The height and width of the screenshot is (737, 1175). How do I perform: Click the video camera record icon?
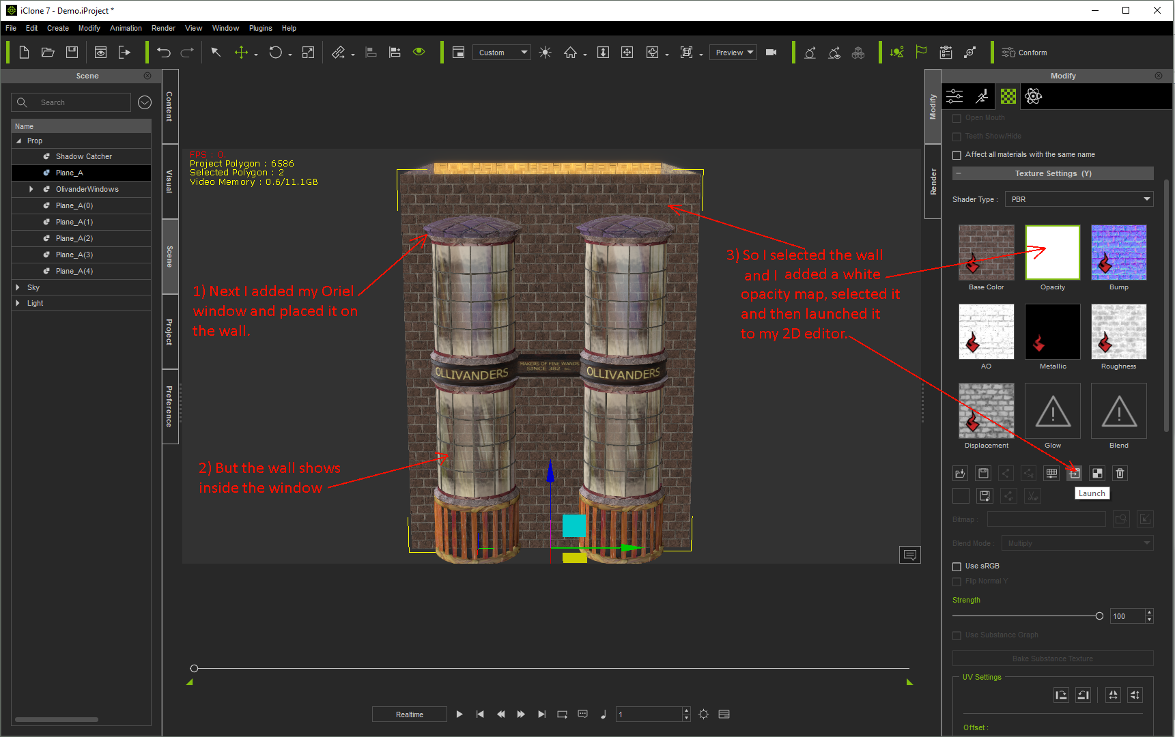coord(771,53)
